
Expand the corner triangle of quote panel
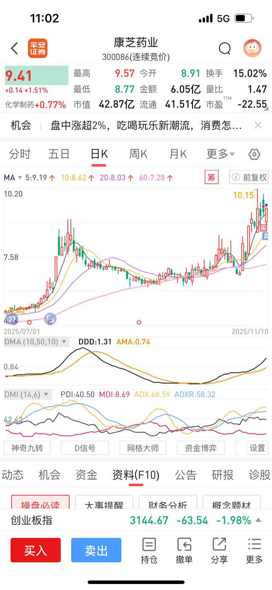[x=266, y=109]
